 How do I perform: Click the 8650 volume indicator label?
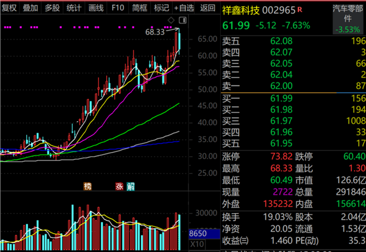click(204, 234)
